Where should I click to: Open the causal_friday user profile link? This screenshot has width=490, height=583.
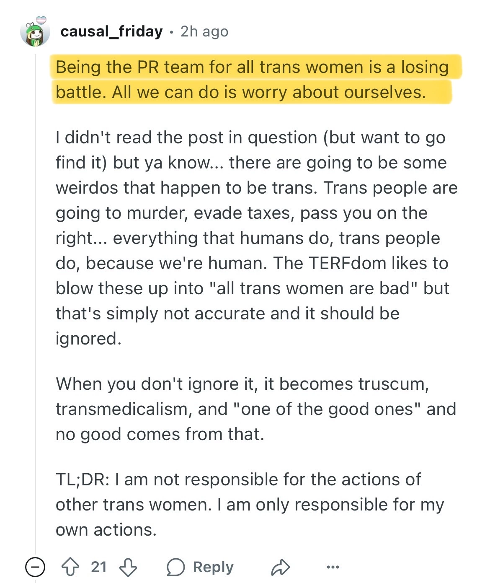click(111, 31)
